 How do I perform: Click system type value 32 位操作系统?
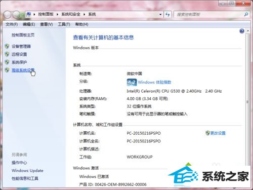click(x=139, y=106)
